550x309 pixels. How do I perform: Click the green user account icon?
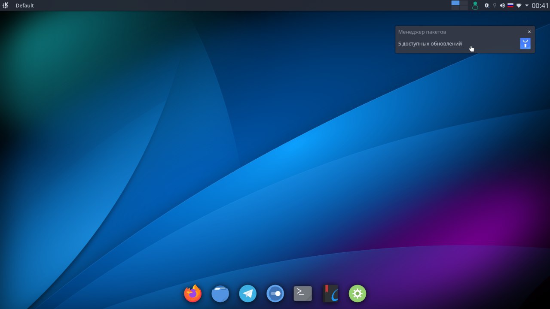tap(475, 6)
